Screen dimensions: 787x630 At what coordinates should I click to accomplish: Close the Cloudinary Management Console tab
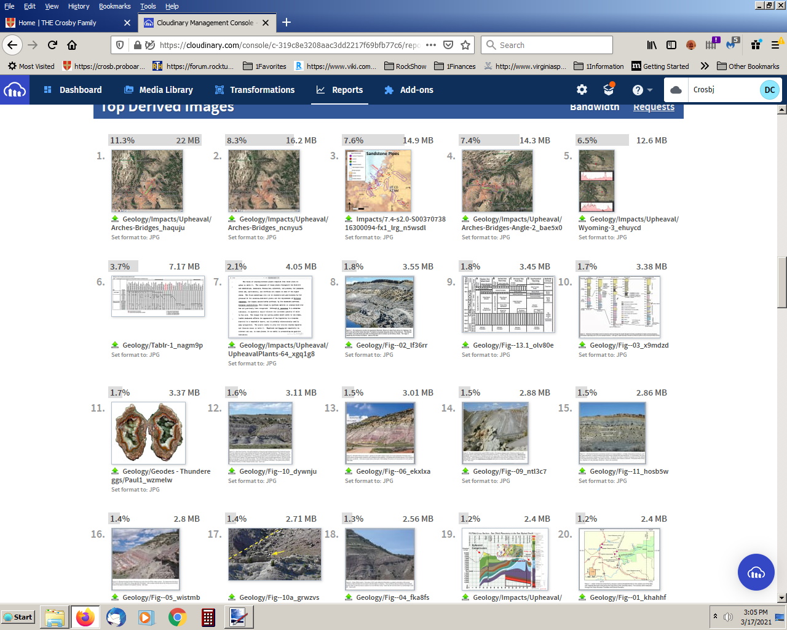[x=266, y=23]
